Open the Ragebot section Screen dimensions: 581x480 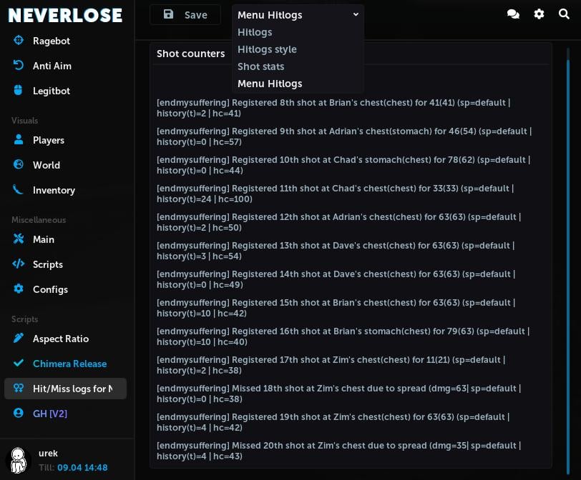(x=48, y=41)
